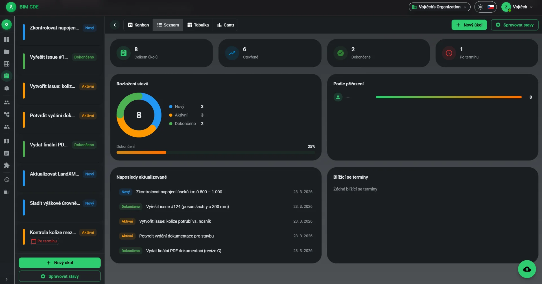Select the tasks clipboard icon in sidebar
Image resolution: width=542 pixels, height=284 pixels.
pos(6,76)
